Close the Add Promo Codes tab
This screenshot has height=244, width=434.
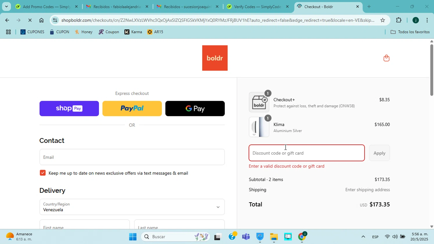(76, 6)
